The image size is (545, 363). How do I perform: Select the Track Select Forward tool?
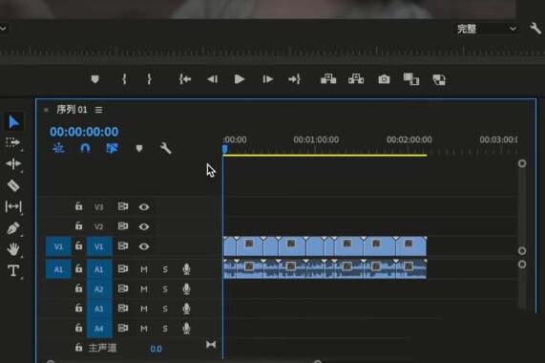coord(12,142)
